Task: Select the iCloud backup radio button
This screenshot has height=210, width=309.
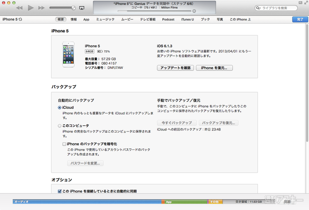Action: [x=60, y=108]
